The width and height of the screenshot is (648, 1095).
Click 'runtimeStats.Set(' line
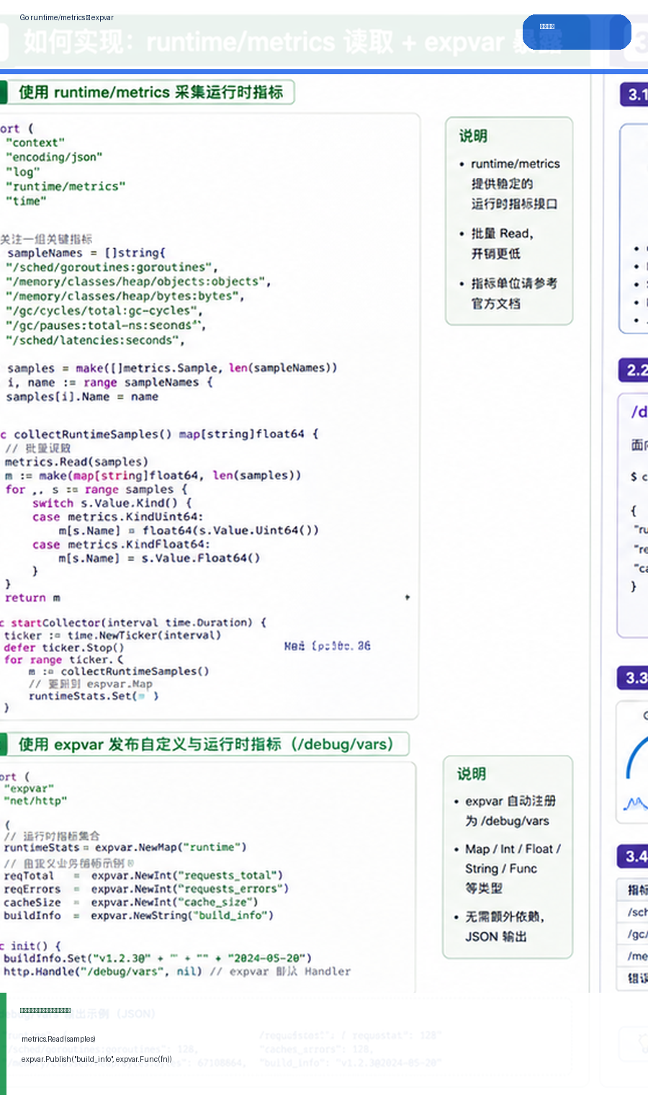(x=94, y=696)
